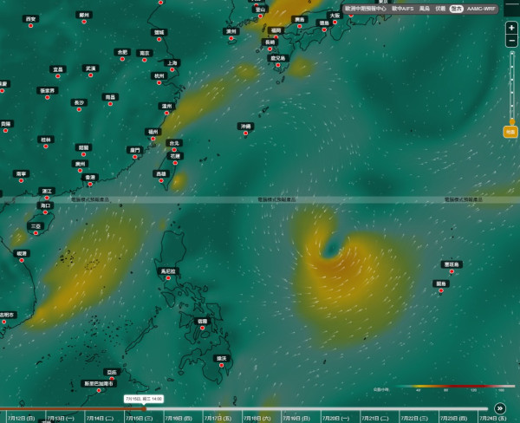The image size is (520, 423).
Task: Click the Taipei city label
Action: pyautogui.click(x=174, y=143)
